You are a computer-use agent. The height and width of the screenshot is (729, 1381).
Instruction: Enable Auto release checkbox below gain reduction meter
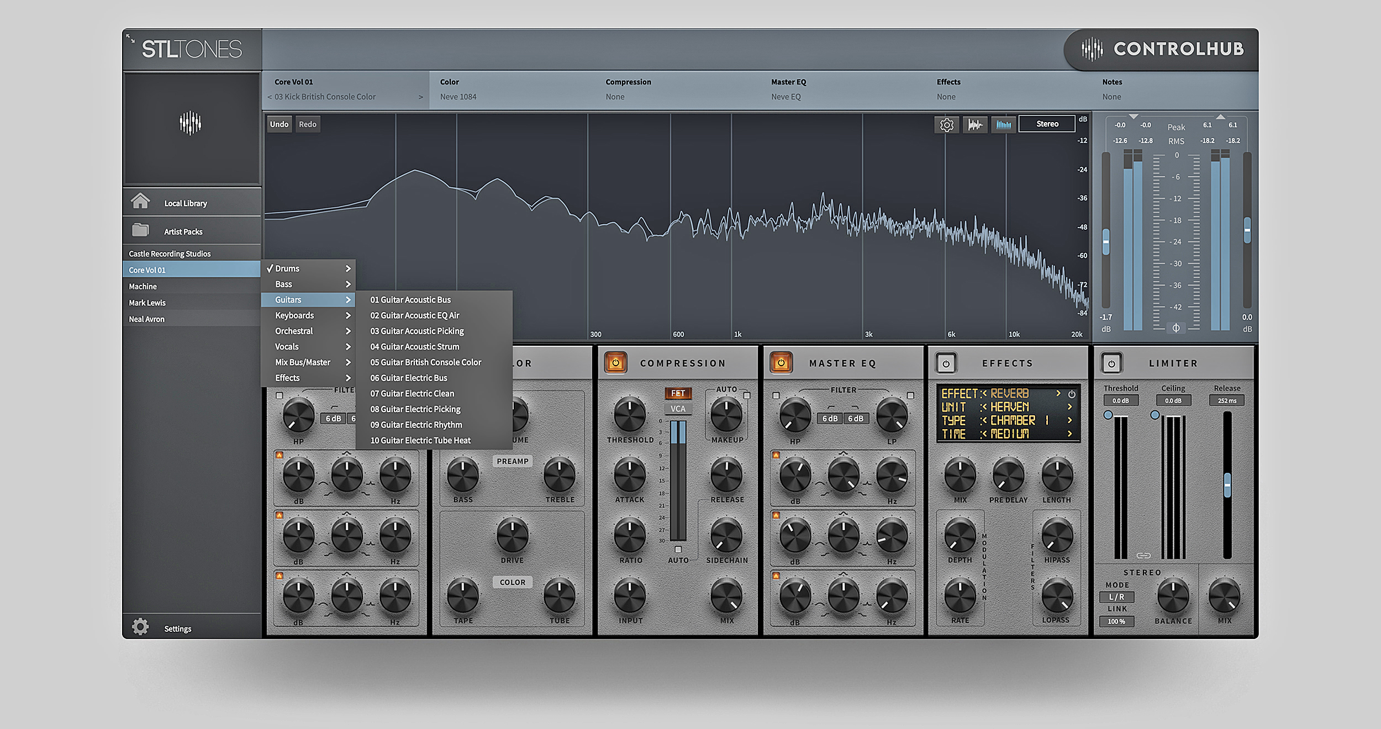(678, 550)
